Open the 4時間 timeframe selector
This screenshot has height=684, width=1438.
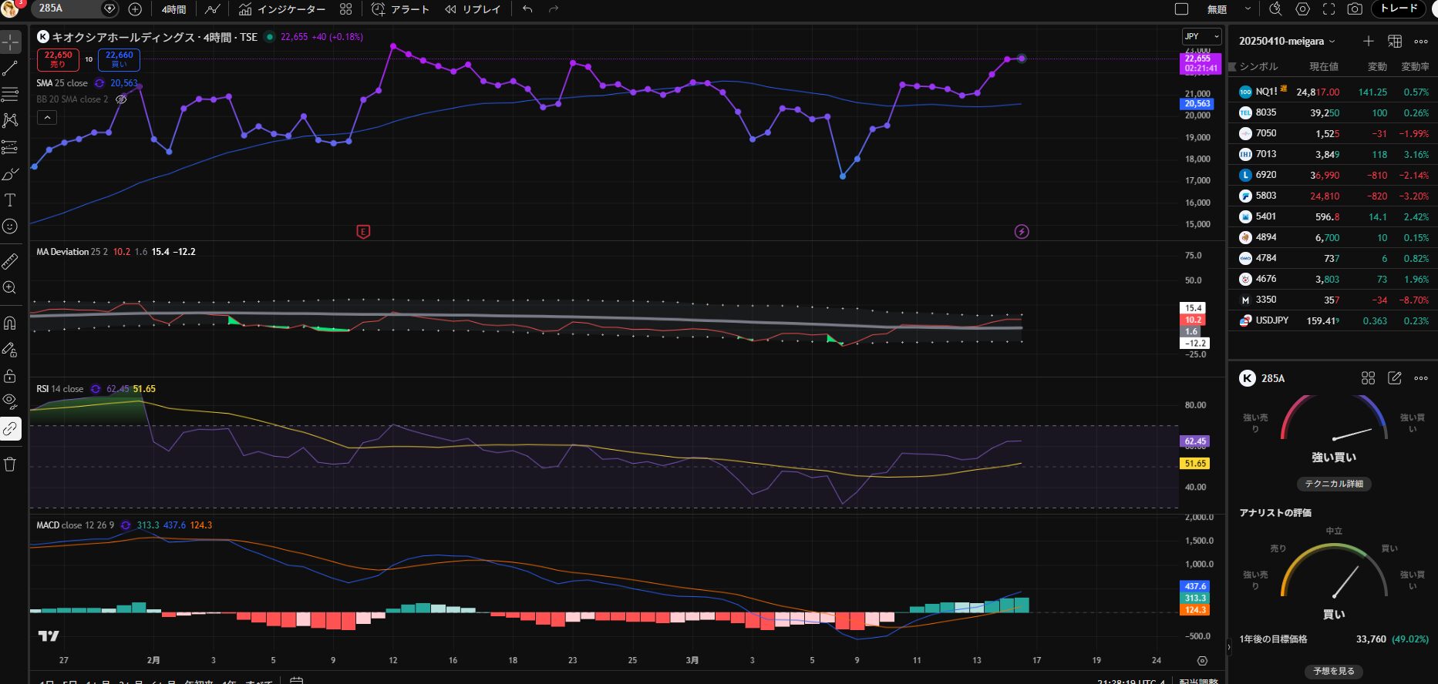pos(173,9)
